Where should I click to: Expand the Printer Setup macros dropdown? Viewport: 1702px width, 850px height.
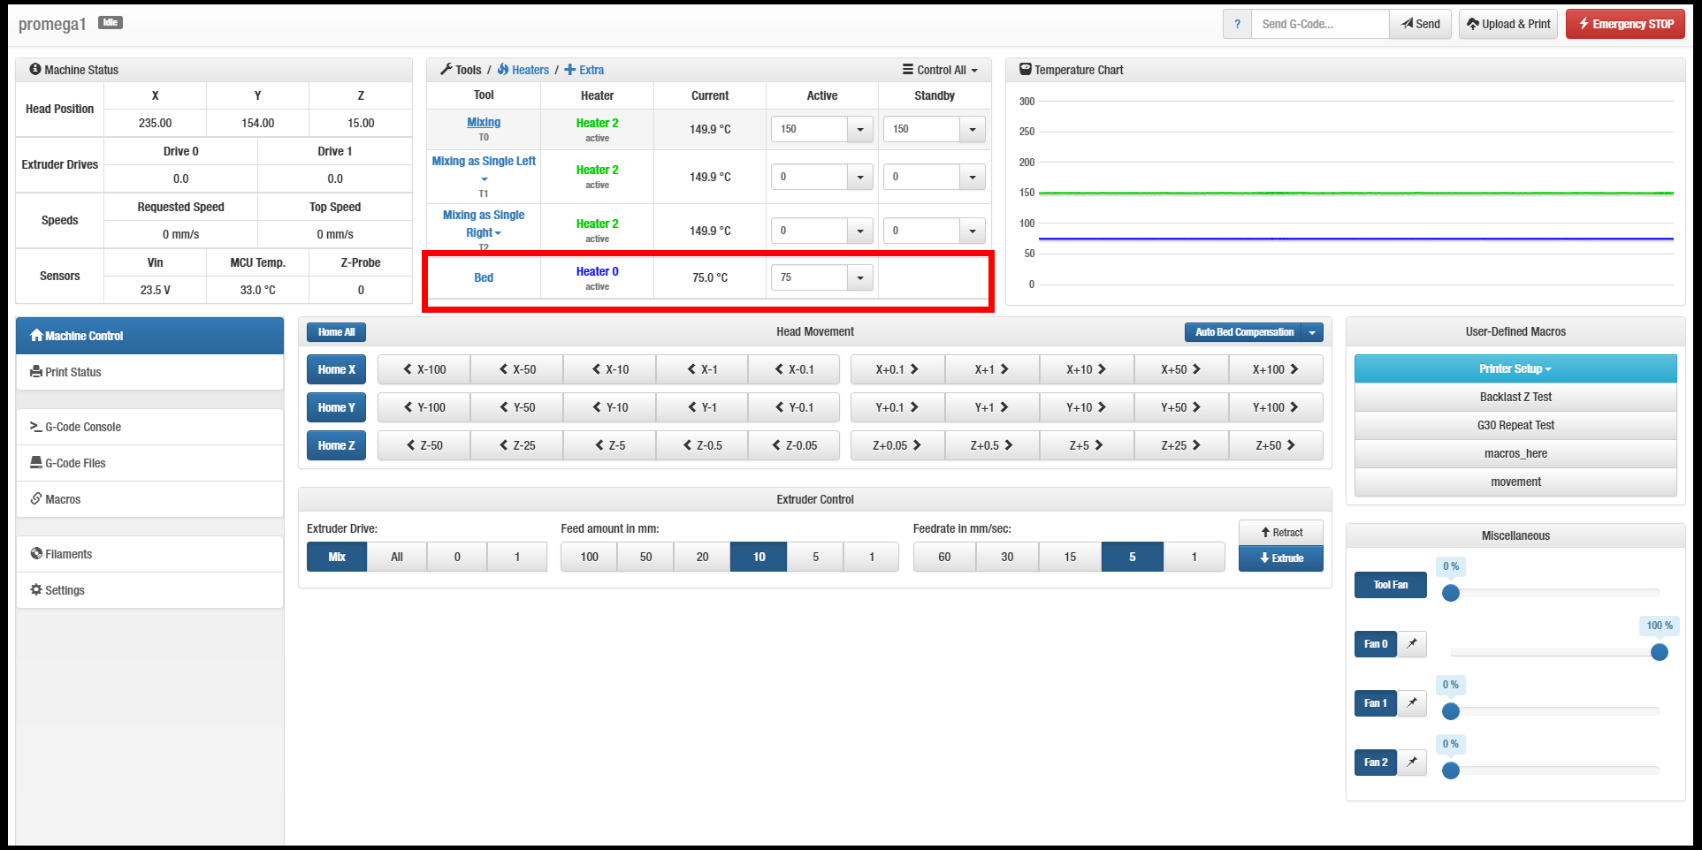tap(1515, 369)
